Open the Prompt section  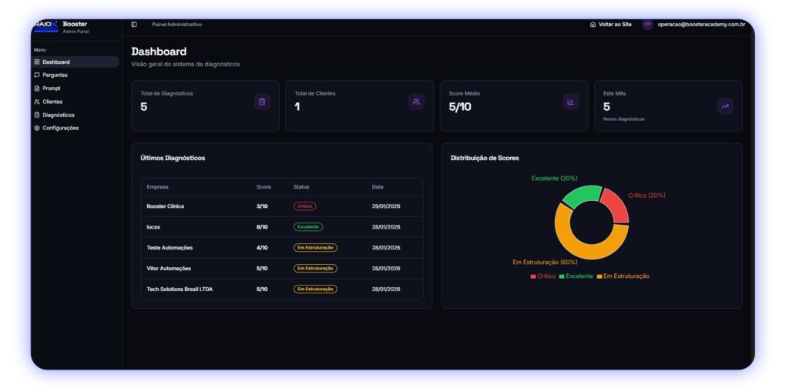tap(51, 89)
